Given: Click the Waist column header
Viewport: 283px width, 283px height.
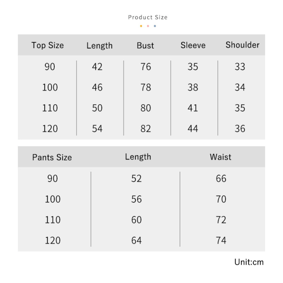Looking at the screenshot, I should click(220, 157).
